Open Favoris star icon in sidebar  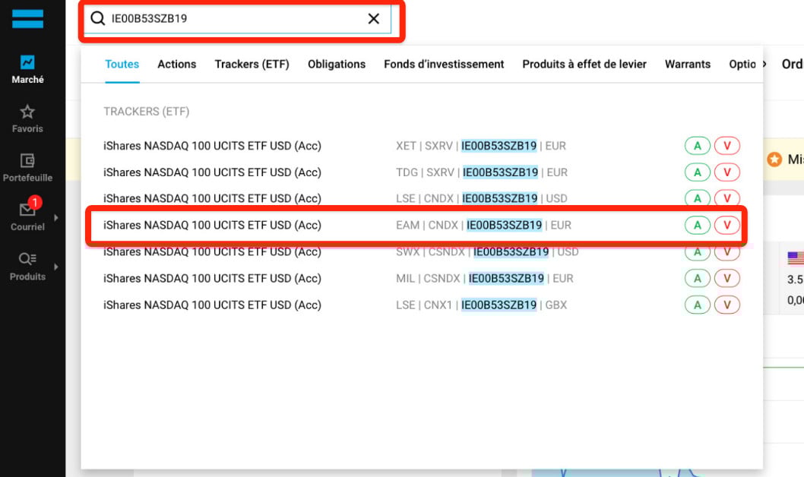pyautogui.click(x=27, y=112)
